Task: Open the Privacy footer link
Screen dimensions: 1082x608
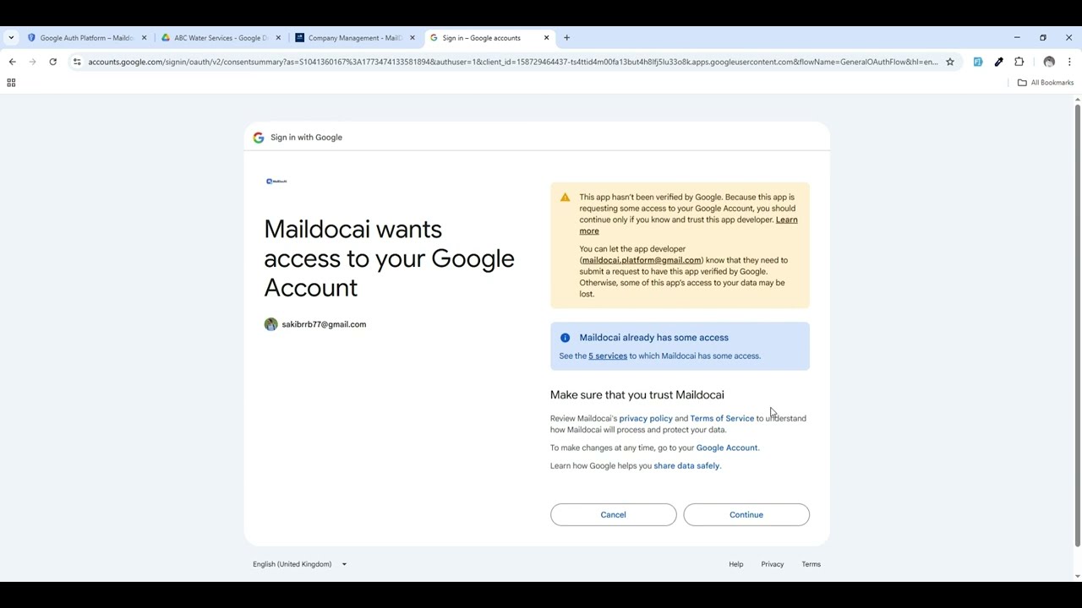Action: coord(773,564)
